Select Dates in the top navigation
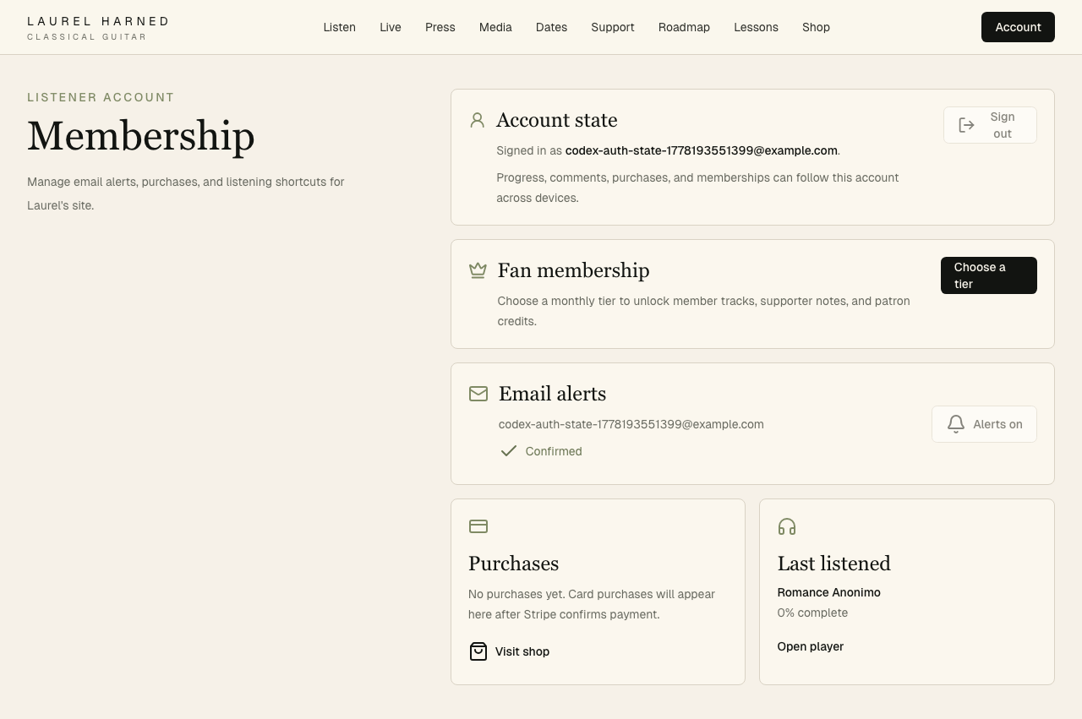This screenshot has height=719, width=1082. [x=551, y=27]
